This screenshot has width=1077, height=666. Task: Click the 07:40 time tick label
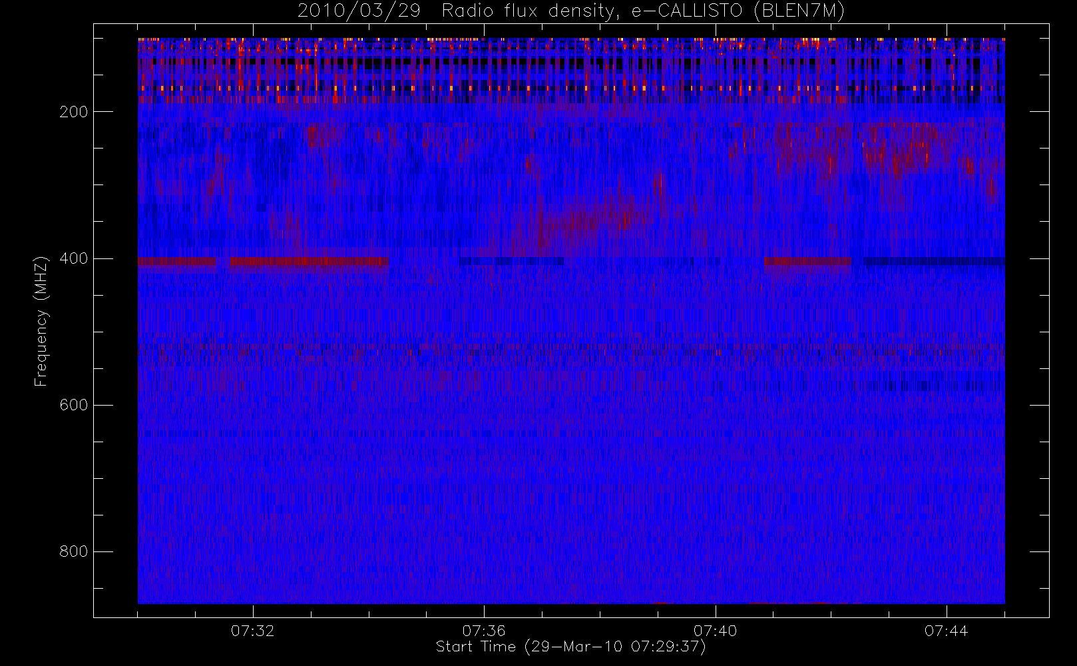click(715, 631)
